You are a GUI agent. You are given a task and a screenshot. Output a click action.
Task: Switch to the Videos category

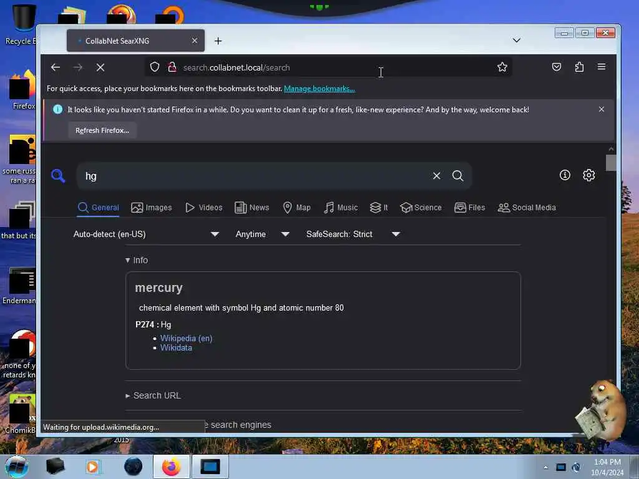pyautogui.click(x=203, y=207)
